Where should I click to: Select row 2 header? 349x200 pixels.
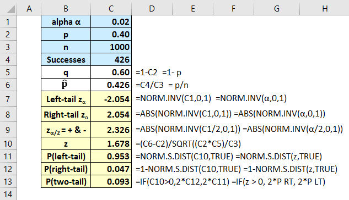pyautogui.click(x=8, y=35)
